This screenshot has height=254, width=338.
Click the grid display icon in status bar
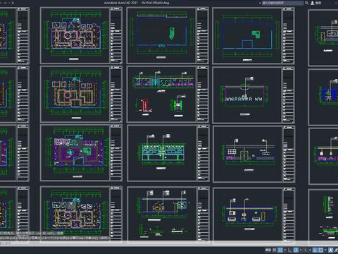pos(275,250)
